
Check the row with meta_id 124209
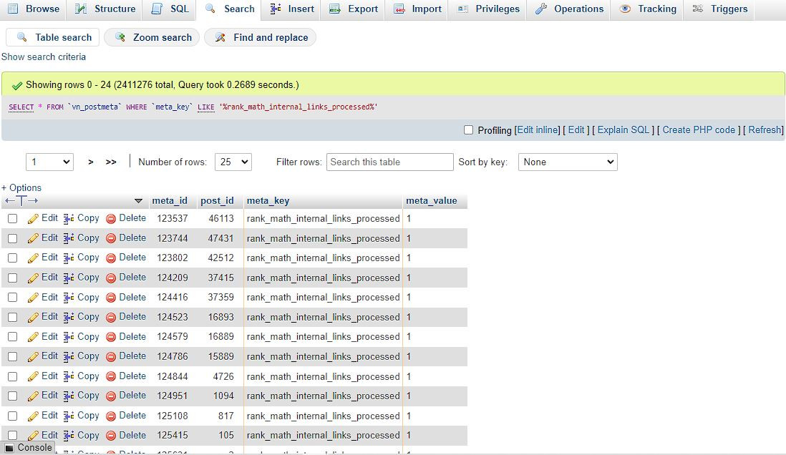(13, 278)
